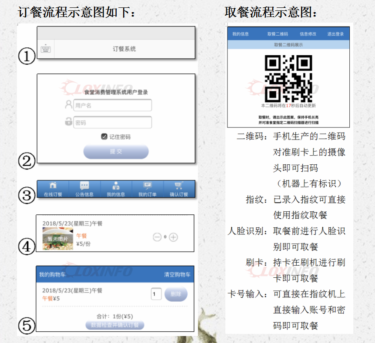Click the 订餐流程示意图如下 heading
This screenshot has height=343, width=375.
[x=77, y=12]
